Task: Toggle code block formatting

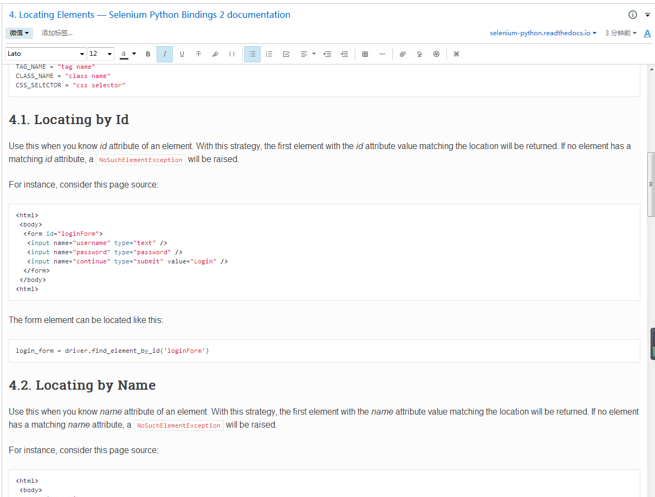Action: (x=232, y=54)
